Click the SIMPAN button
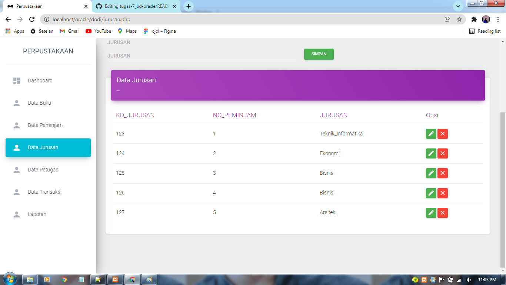The width and height of the screenshot is (506, 285). 319,54
